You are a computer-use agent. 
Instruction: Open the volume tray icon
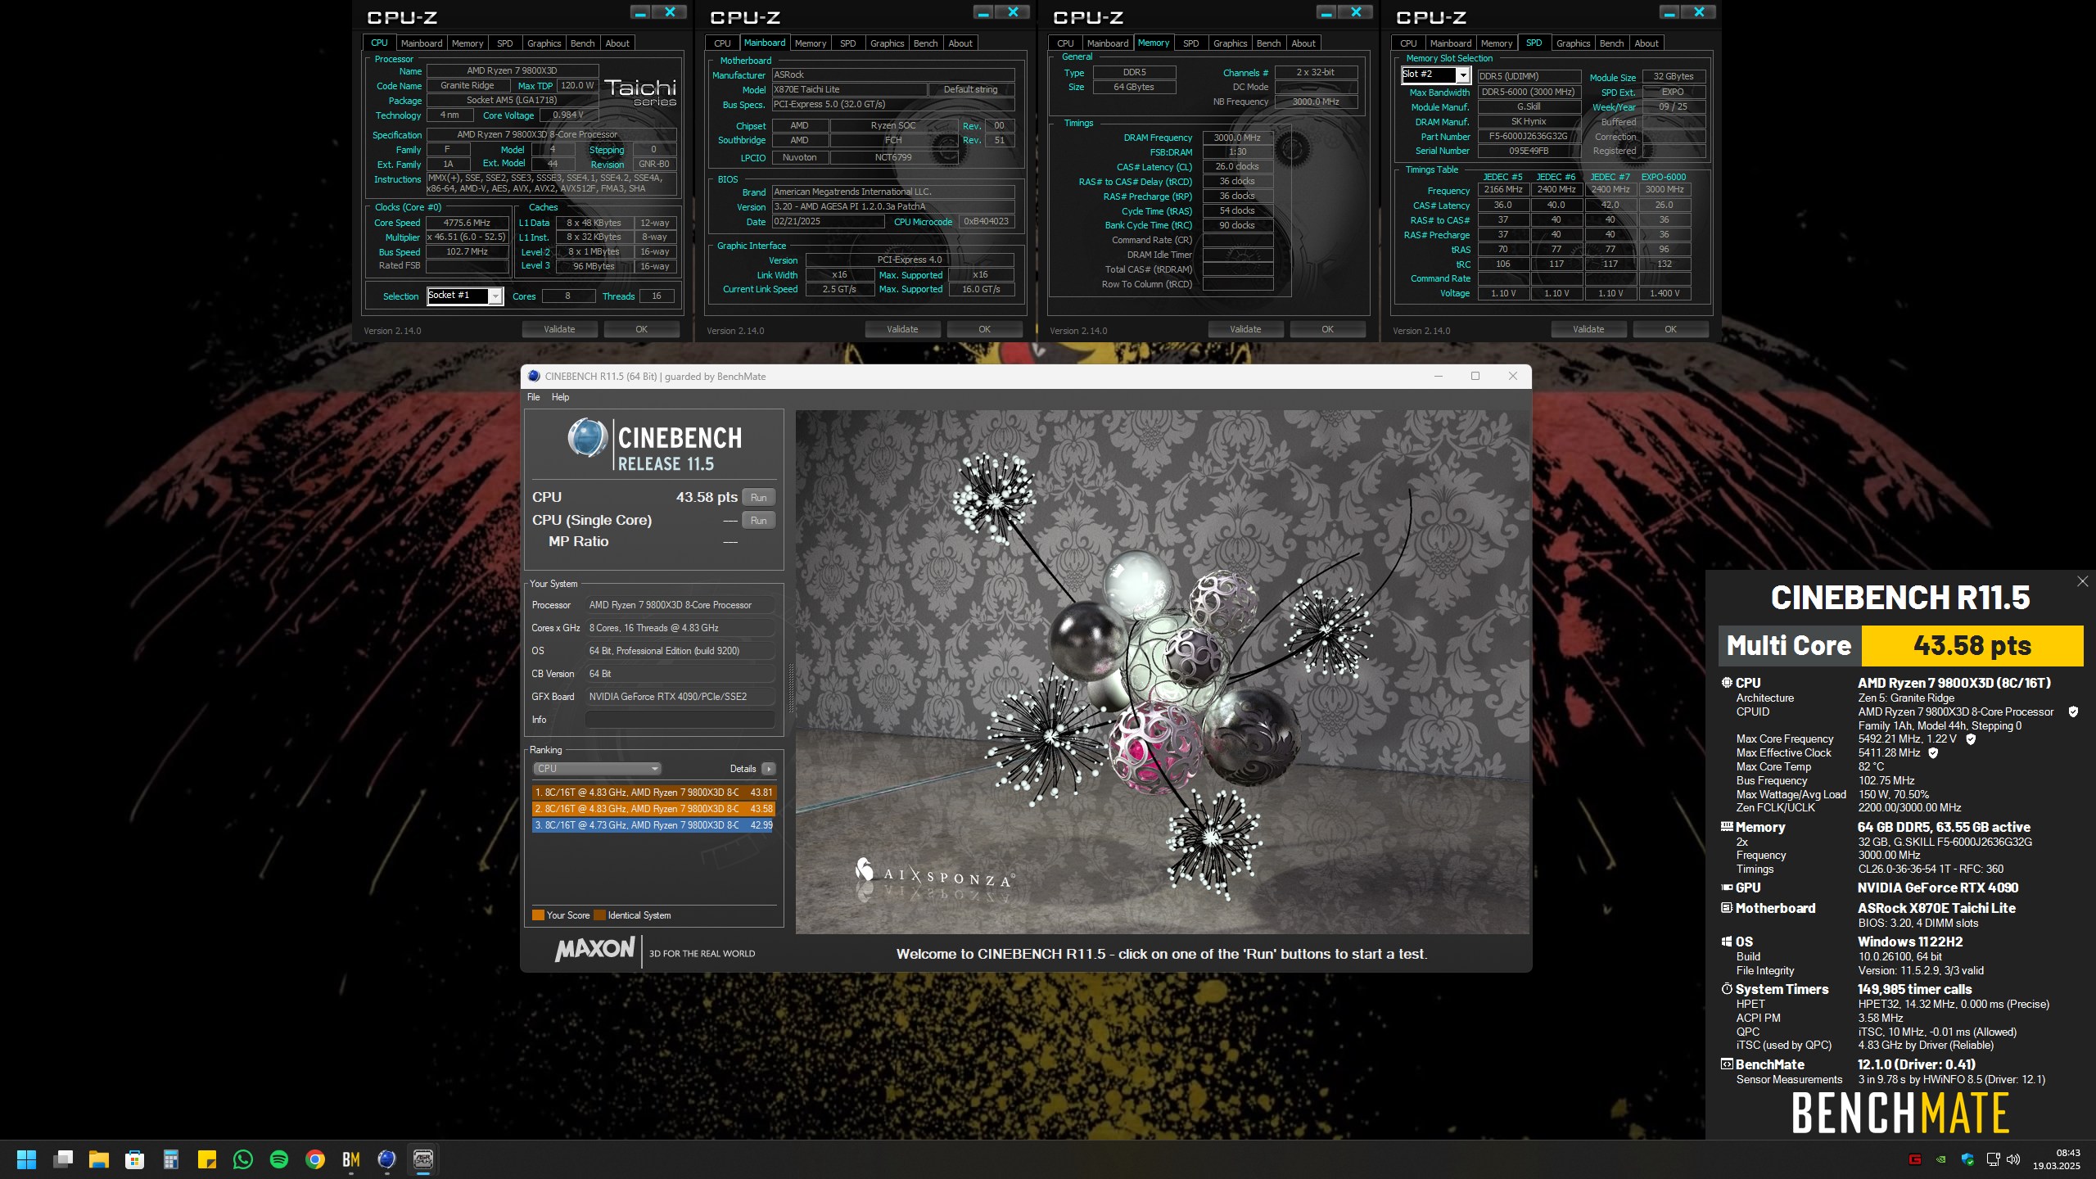pos(2013,1159)
